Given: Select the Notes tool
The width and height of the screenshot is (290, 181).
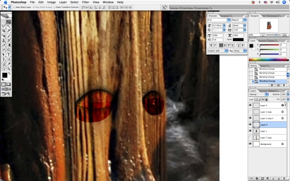Looking at the screenshot, I should tap(4, 64).
